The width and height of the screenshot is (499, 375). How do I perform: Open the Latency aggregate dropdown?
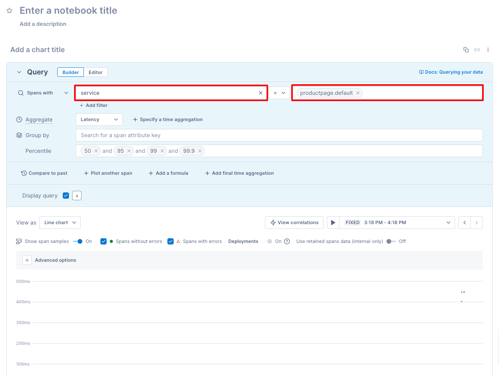click(99, 120)
